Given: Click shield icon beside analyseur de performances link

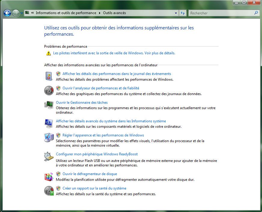Looking at the screenshot, I should click(58, 88).
